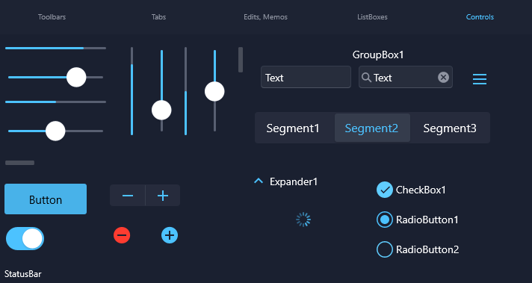Click the blue round plus icon
Viewport: 532px width, 283px height.
tap(170, 235)
